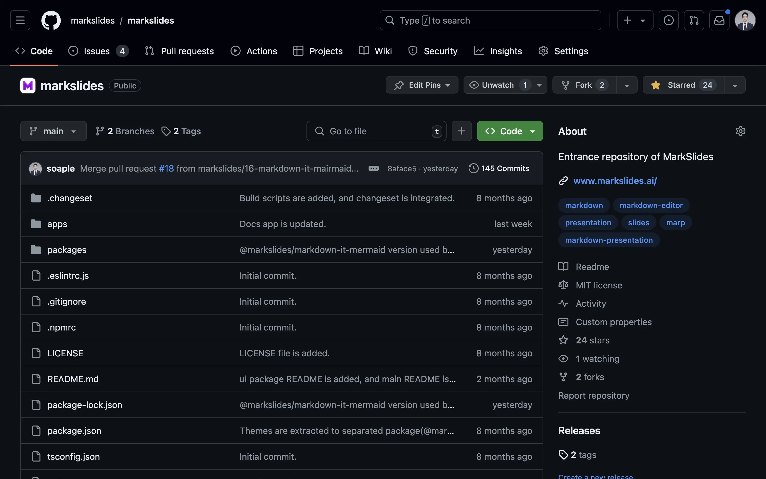Open the Security tab
Image resolution: width=766 pixels, height=479 pixels.
coord(432,51)
